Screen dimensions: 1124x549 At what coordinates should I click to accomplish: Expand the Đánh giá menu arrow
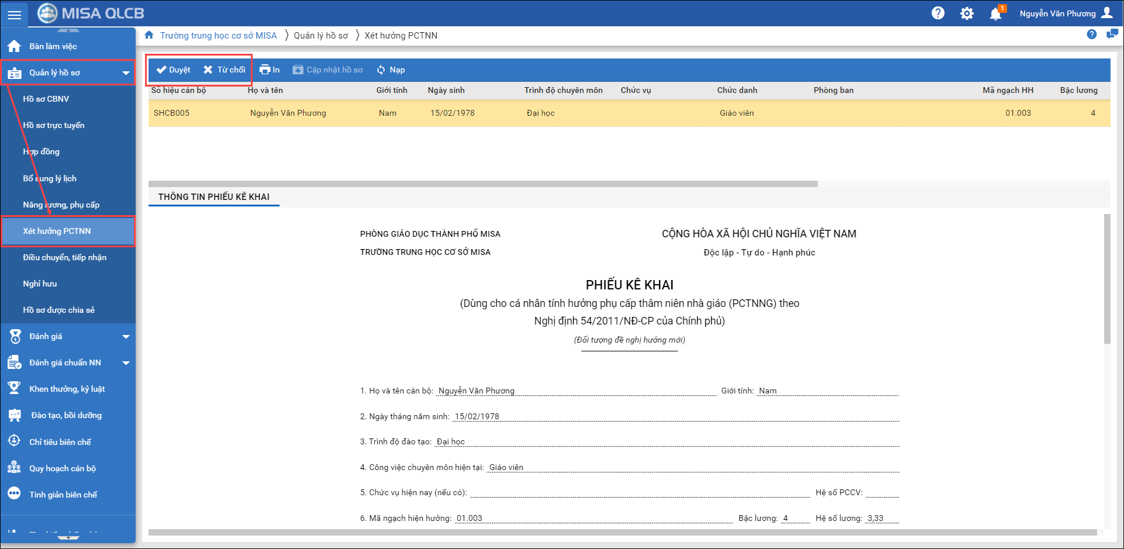(126, 337)
